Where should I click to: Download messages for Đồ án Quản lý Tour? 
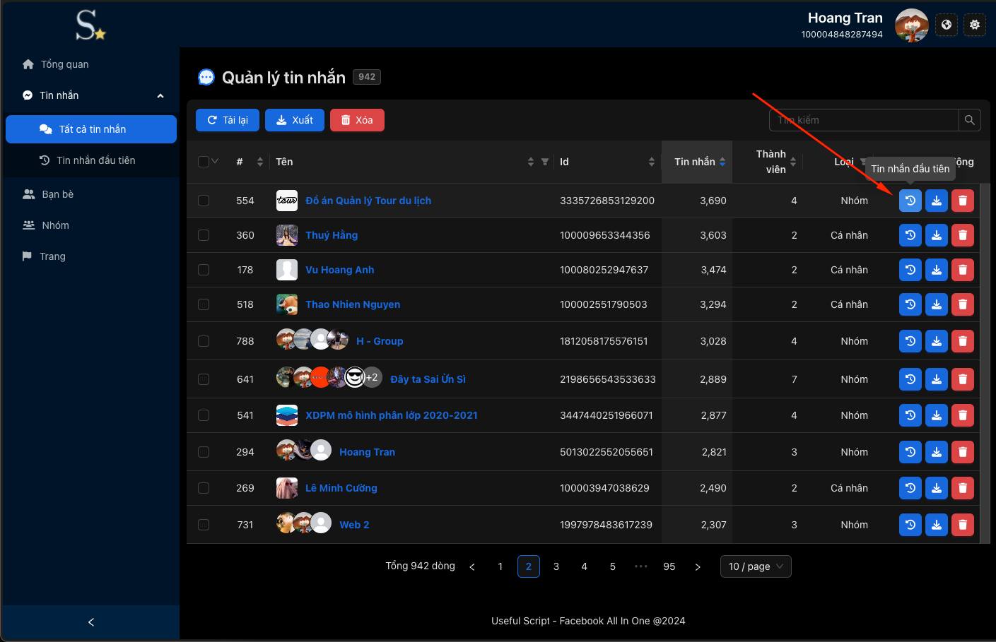tap(937, 201)
